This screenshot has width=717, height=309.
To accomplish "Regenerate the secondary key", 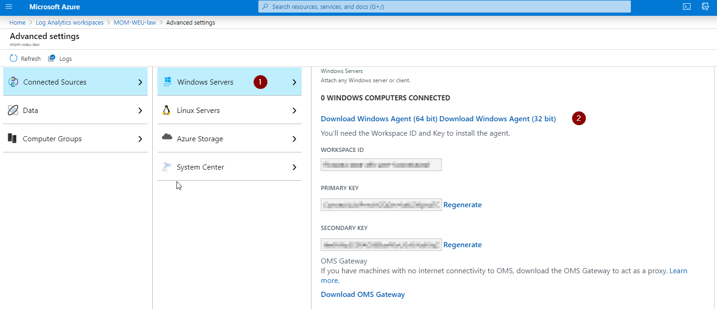I will coord(462,245).
